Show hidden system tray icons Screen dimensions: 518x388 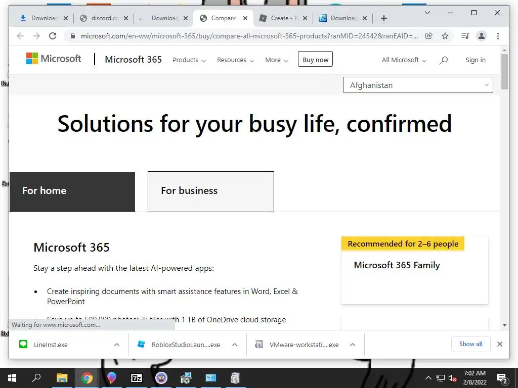[428, 378]
